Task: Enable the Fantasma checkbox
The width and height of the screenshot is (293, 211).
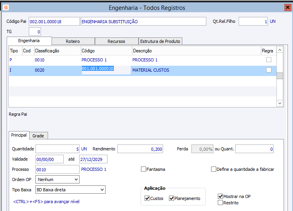Action: point(144,169)
